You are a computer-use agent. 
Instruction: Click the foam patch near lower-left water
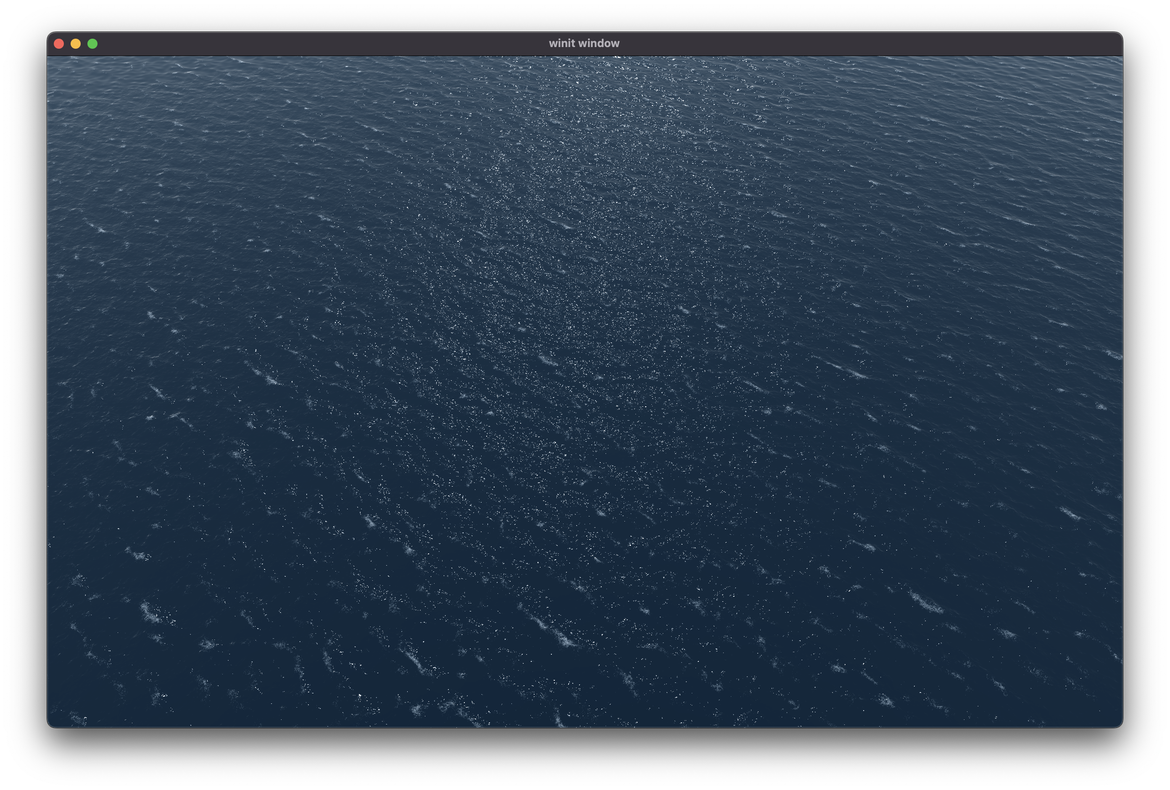pos(150,613)
